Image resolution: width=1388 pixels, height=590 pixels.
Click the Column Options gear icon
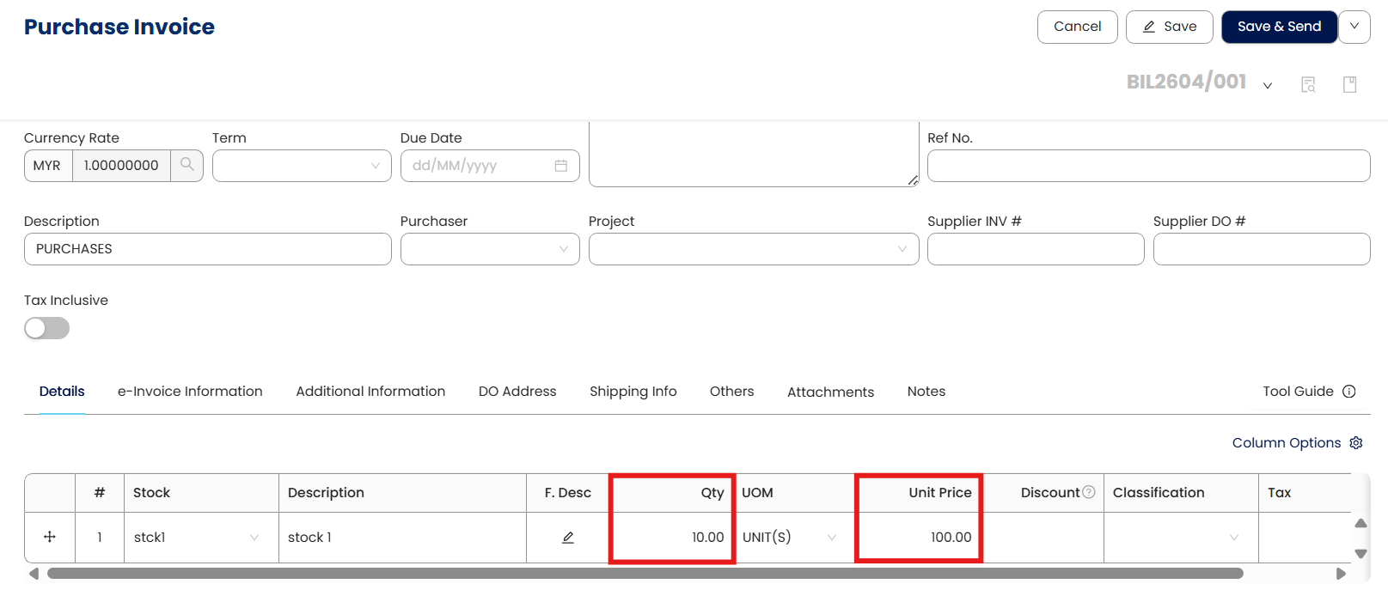point(1356,443)
